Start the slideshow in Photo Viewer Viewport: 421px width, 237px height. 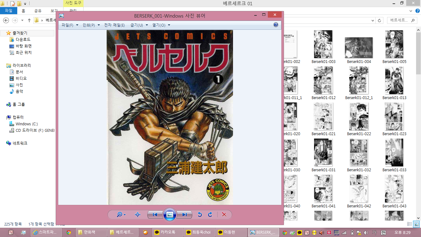[170, 214]
